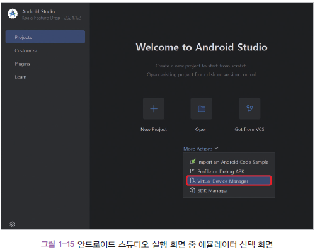
Task: Go to the Learn tab
Action: tap(21, 77)
